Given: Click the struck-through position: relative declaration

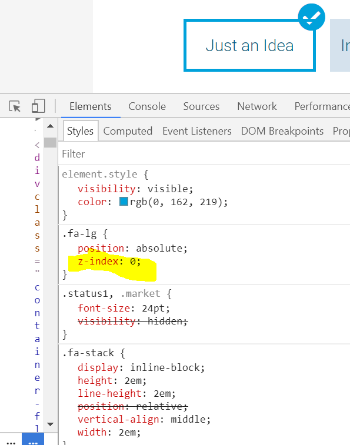Looking at the screenshot, I should coord(133,407).
